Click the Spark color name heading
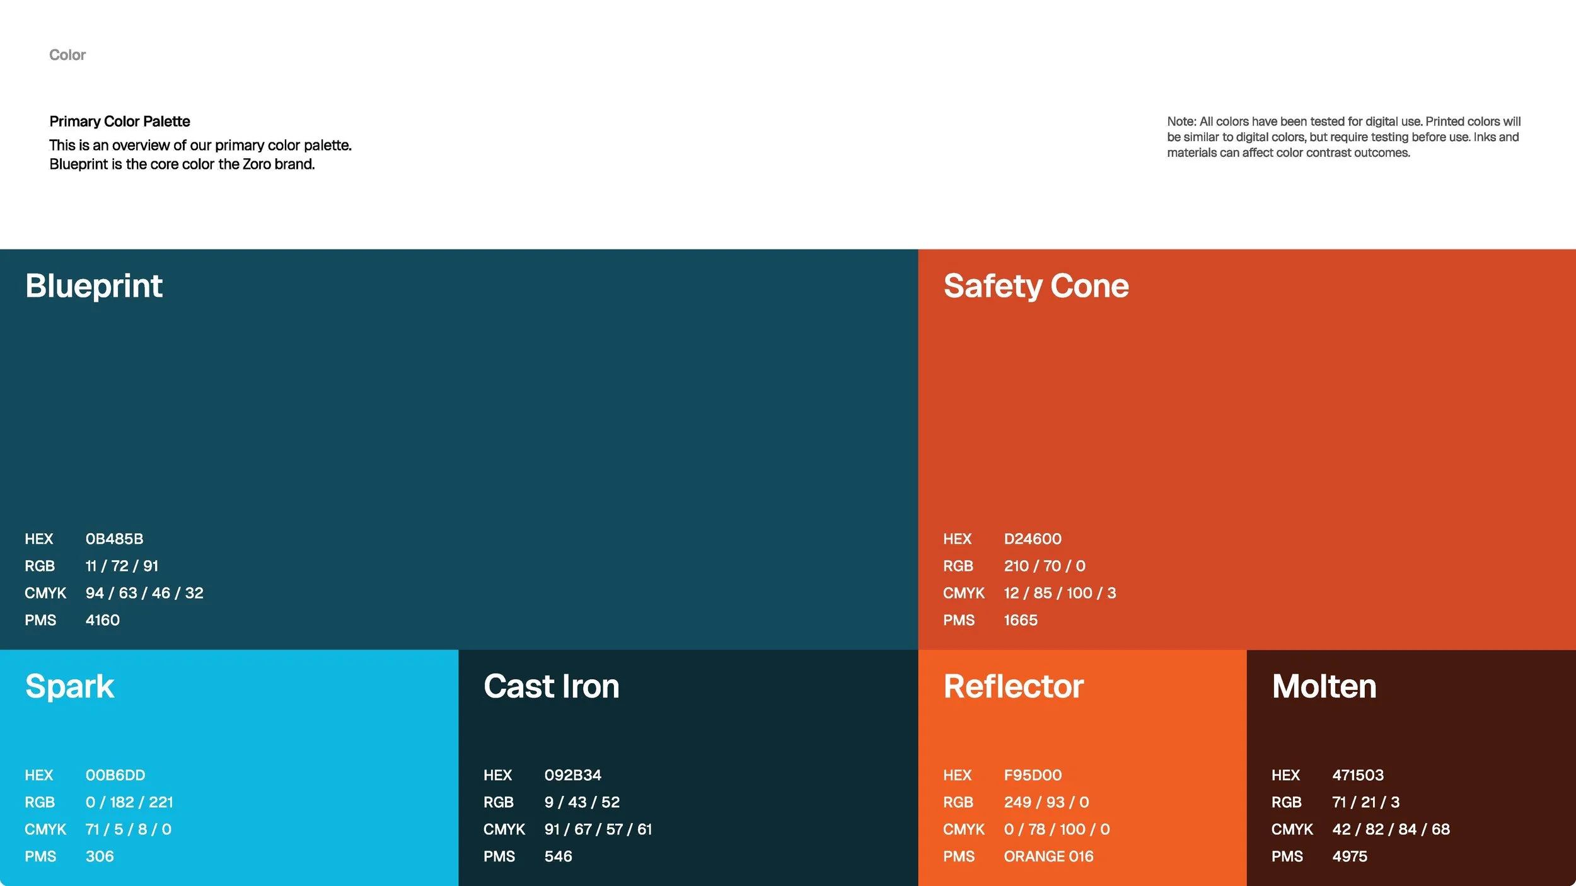 pos(69,686)
